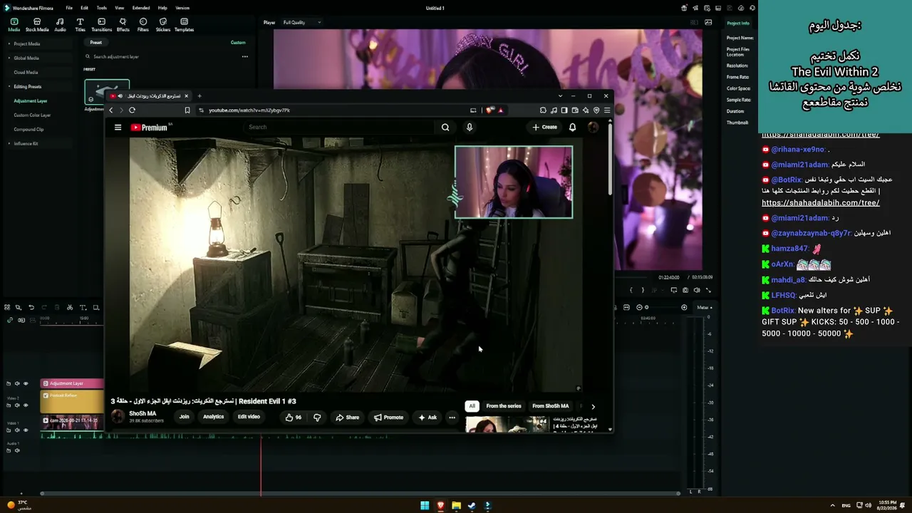Click the Media tab icon in Filmora

14,25
